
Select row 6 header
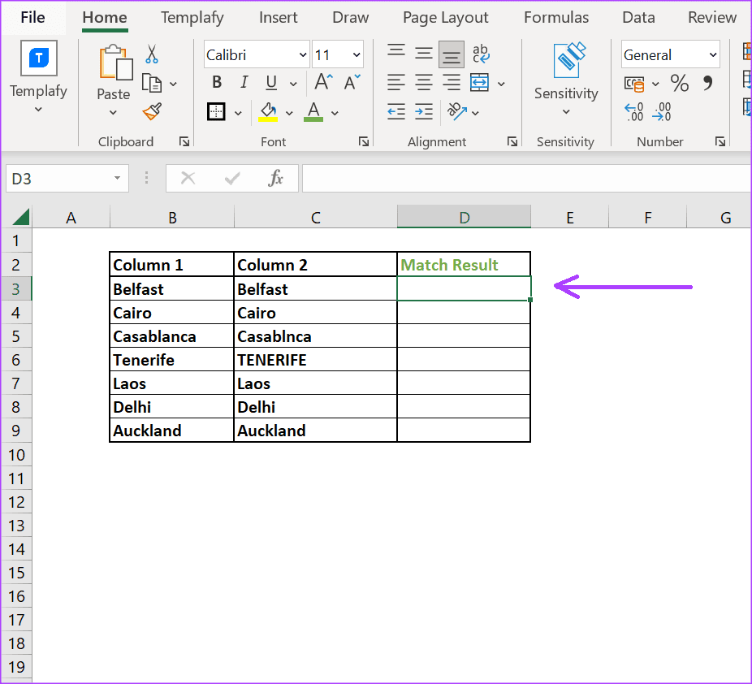[15, 360]
